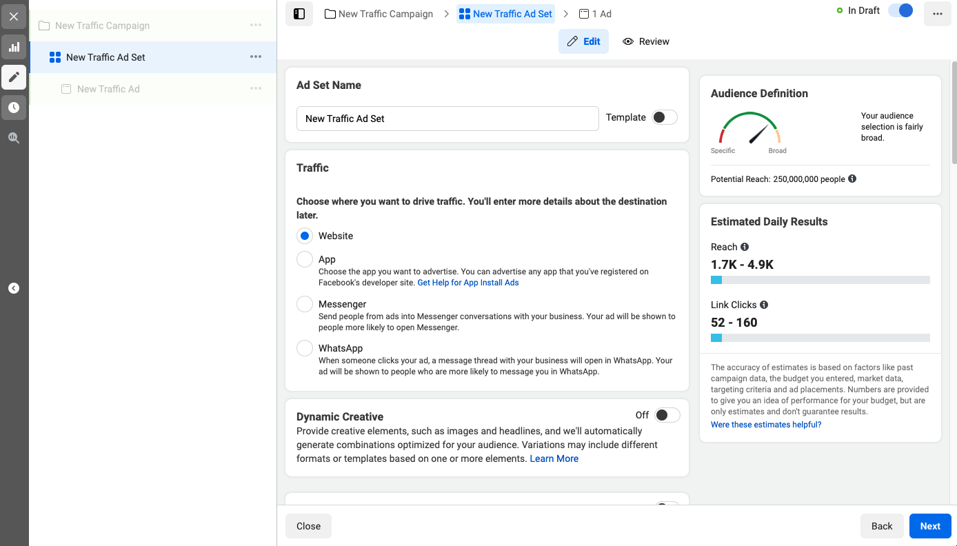Click the Dynamic Creative section heading

click(x=340, y=416)
